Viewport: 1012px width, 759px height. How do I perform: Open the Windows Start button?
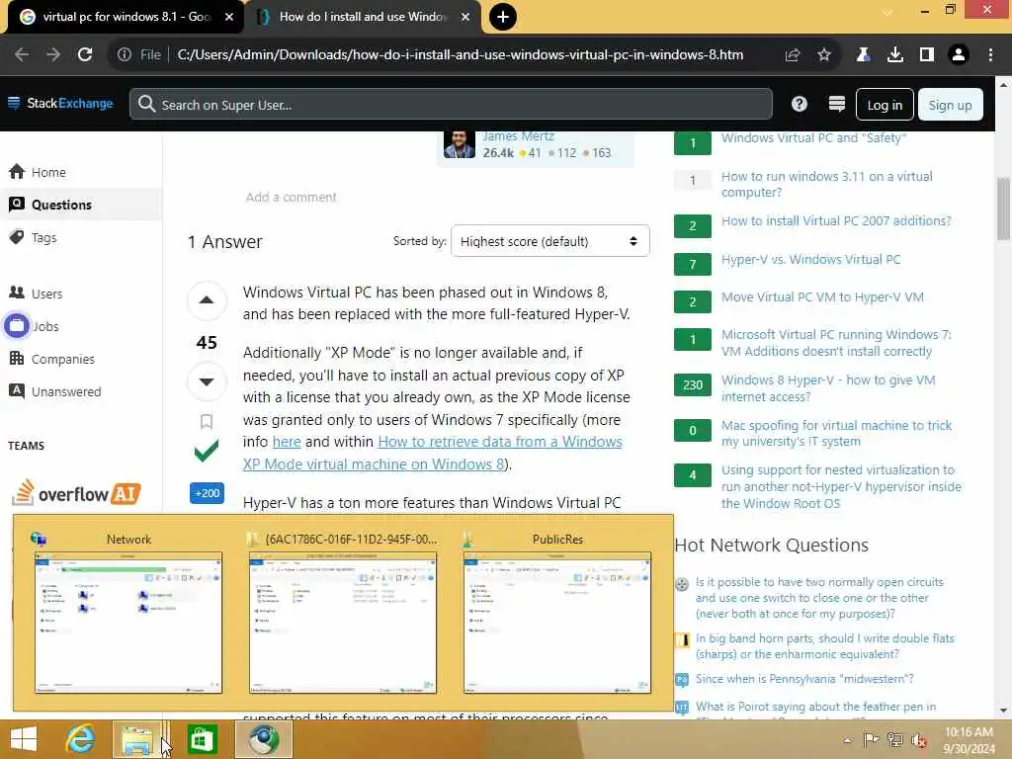click(x=24, y=739)
